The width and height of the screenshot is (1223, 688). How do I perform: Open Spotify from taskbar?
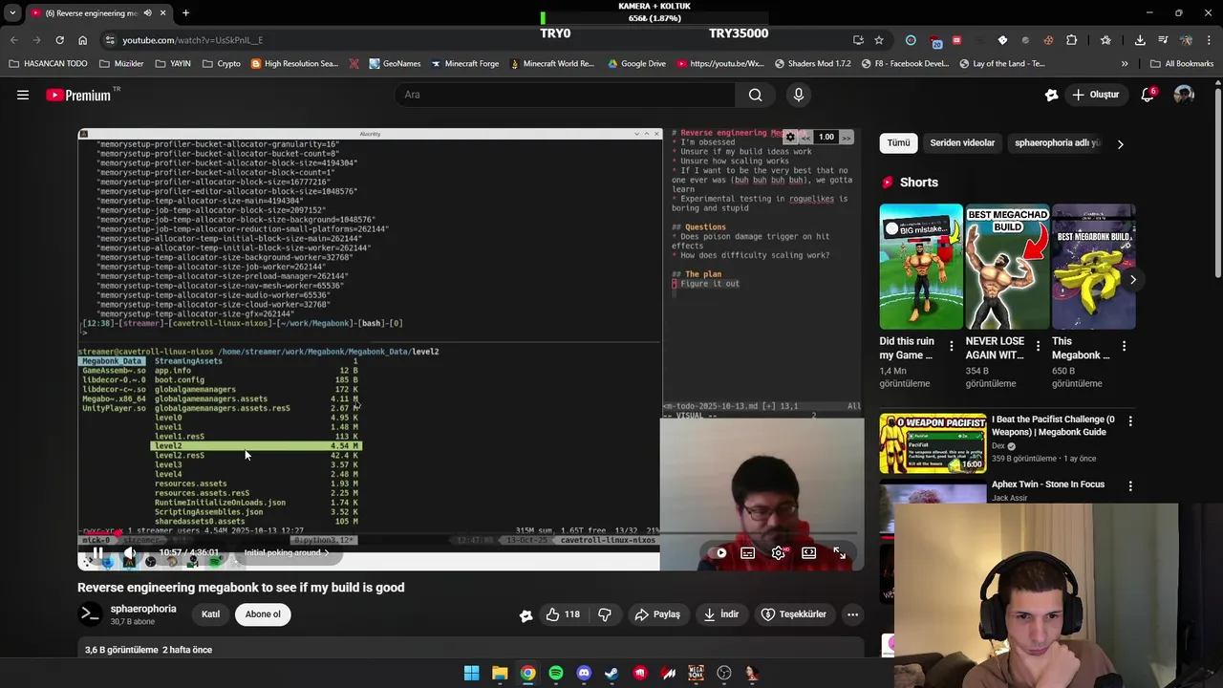point(556,674)
